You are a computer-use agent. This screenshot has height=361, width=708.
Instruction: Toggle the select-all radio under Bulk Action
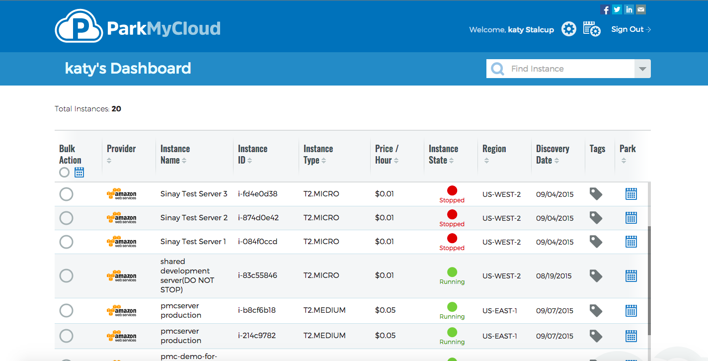64,173
